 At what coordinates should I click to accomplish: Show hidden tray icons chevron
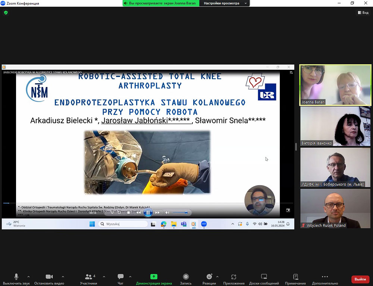coord(233,224)
